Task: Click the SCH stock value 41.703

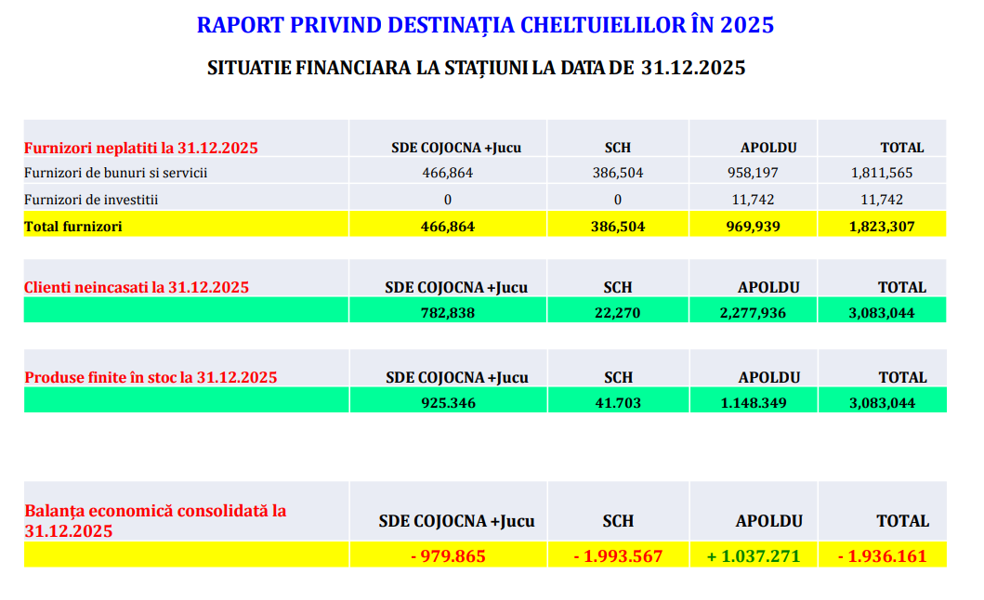Action: point(617,403)
